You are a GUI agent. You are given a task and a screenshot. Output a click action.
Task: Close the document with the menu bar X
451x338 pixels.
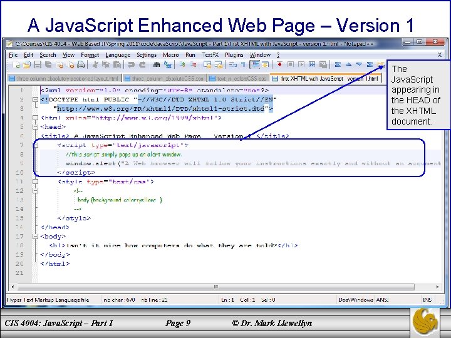440,55
